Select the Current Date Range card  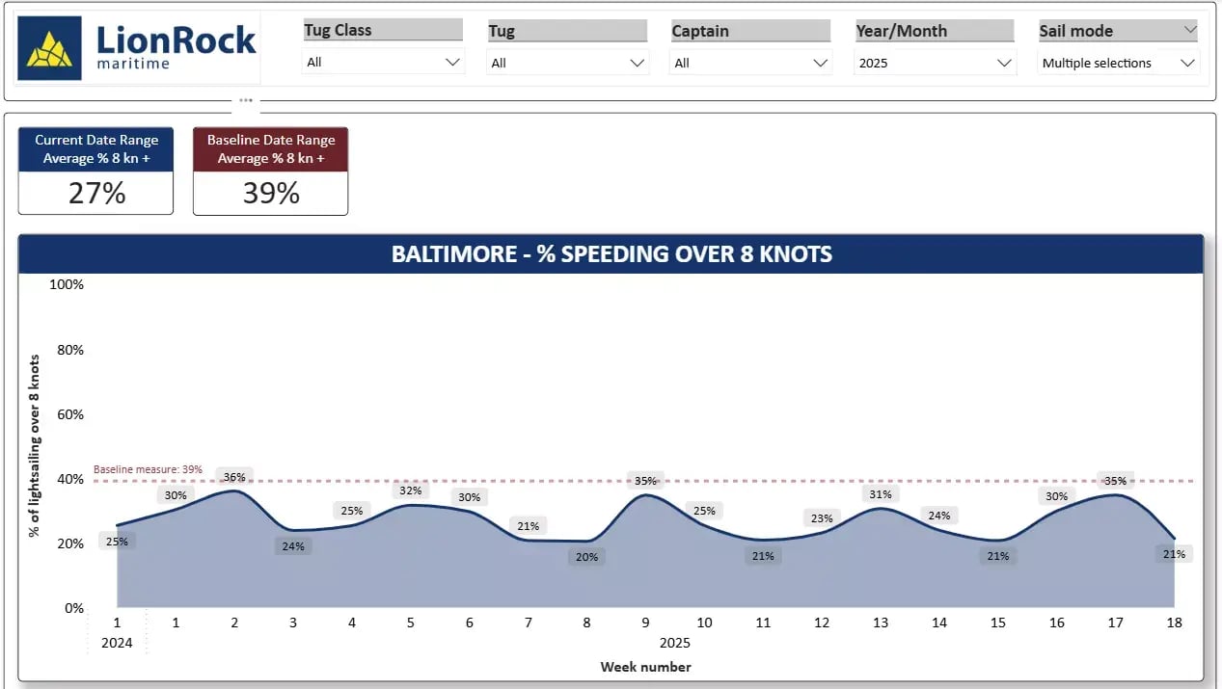click(x=96, y=171)
